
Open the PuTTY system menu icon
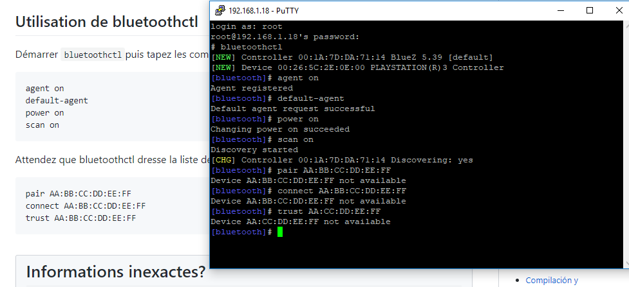(x=220, y=10)
